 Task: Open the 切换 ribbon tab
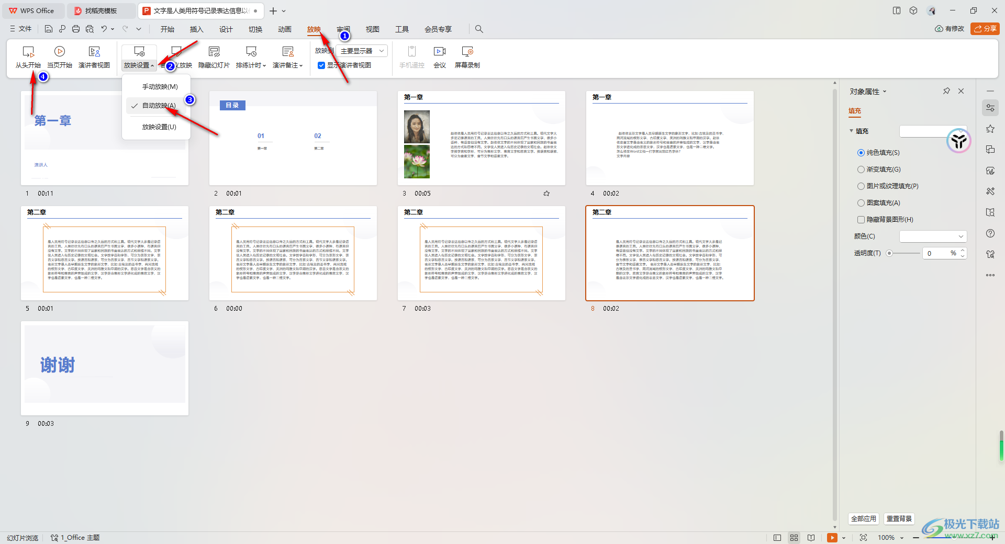[255, 29]
